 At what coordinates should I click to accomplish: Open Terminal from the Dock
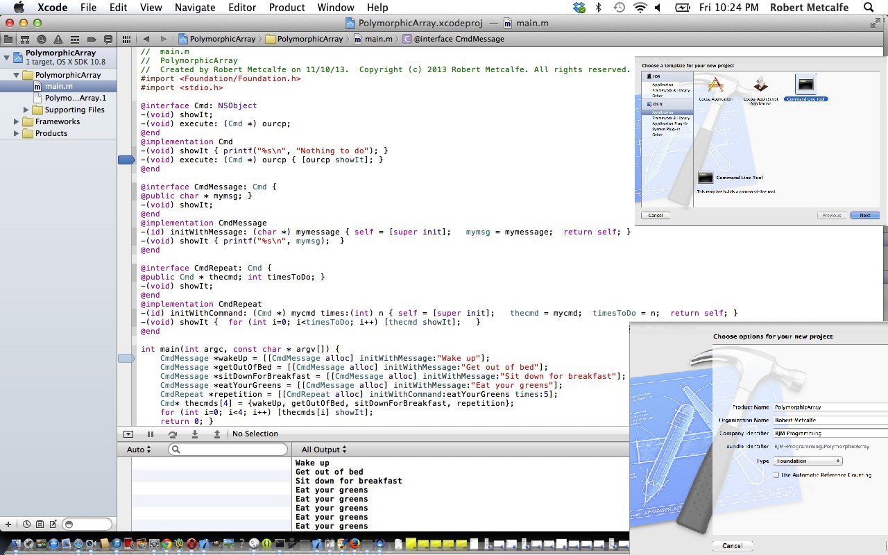coord(280,543)
